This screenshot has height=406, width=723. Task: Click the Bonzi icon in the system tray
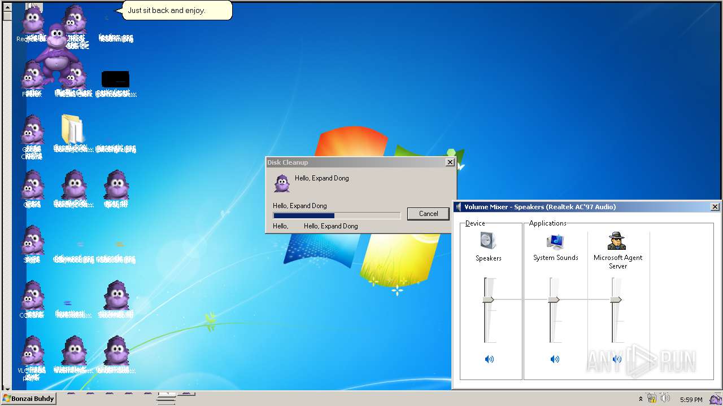(x=715, y=399)
